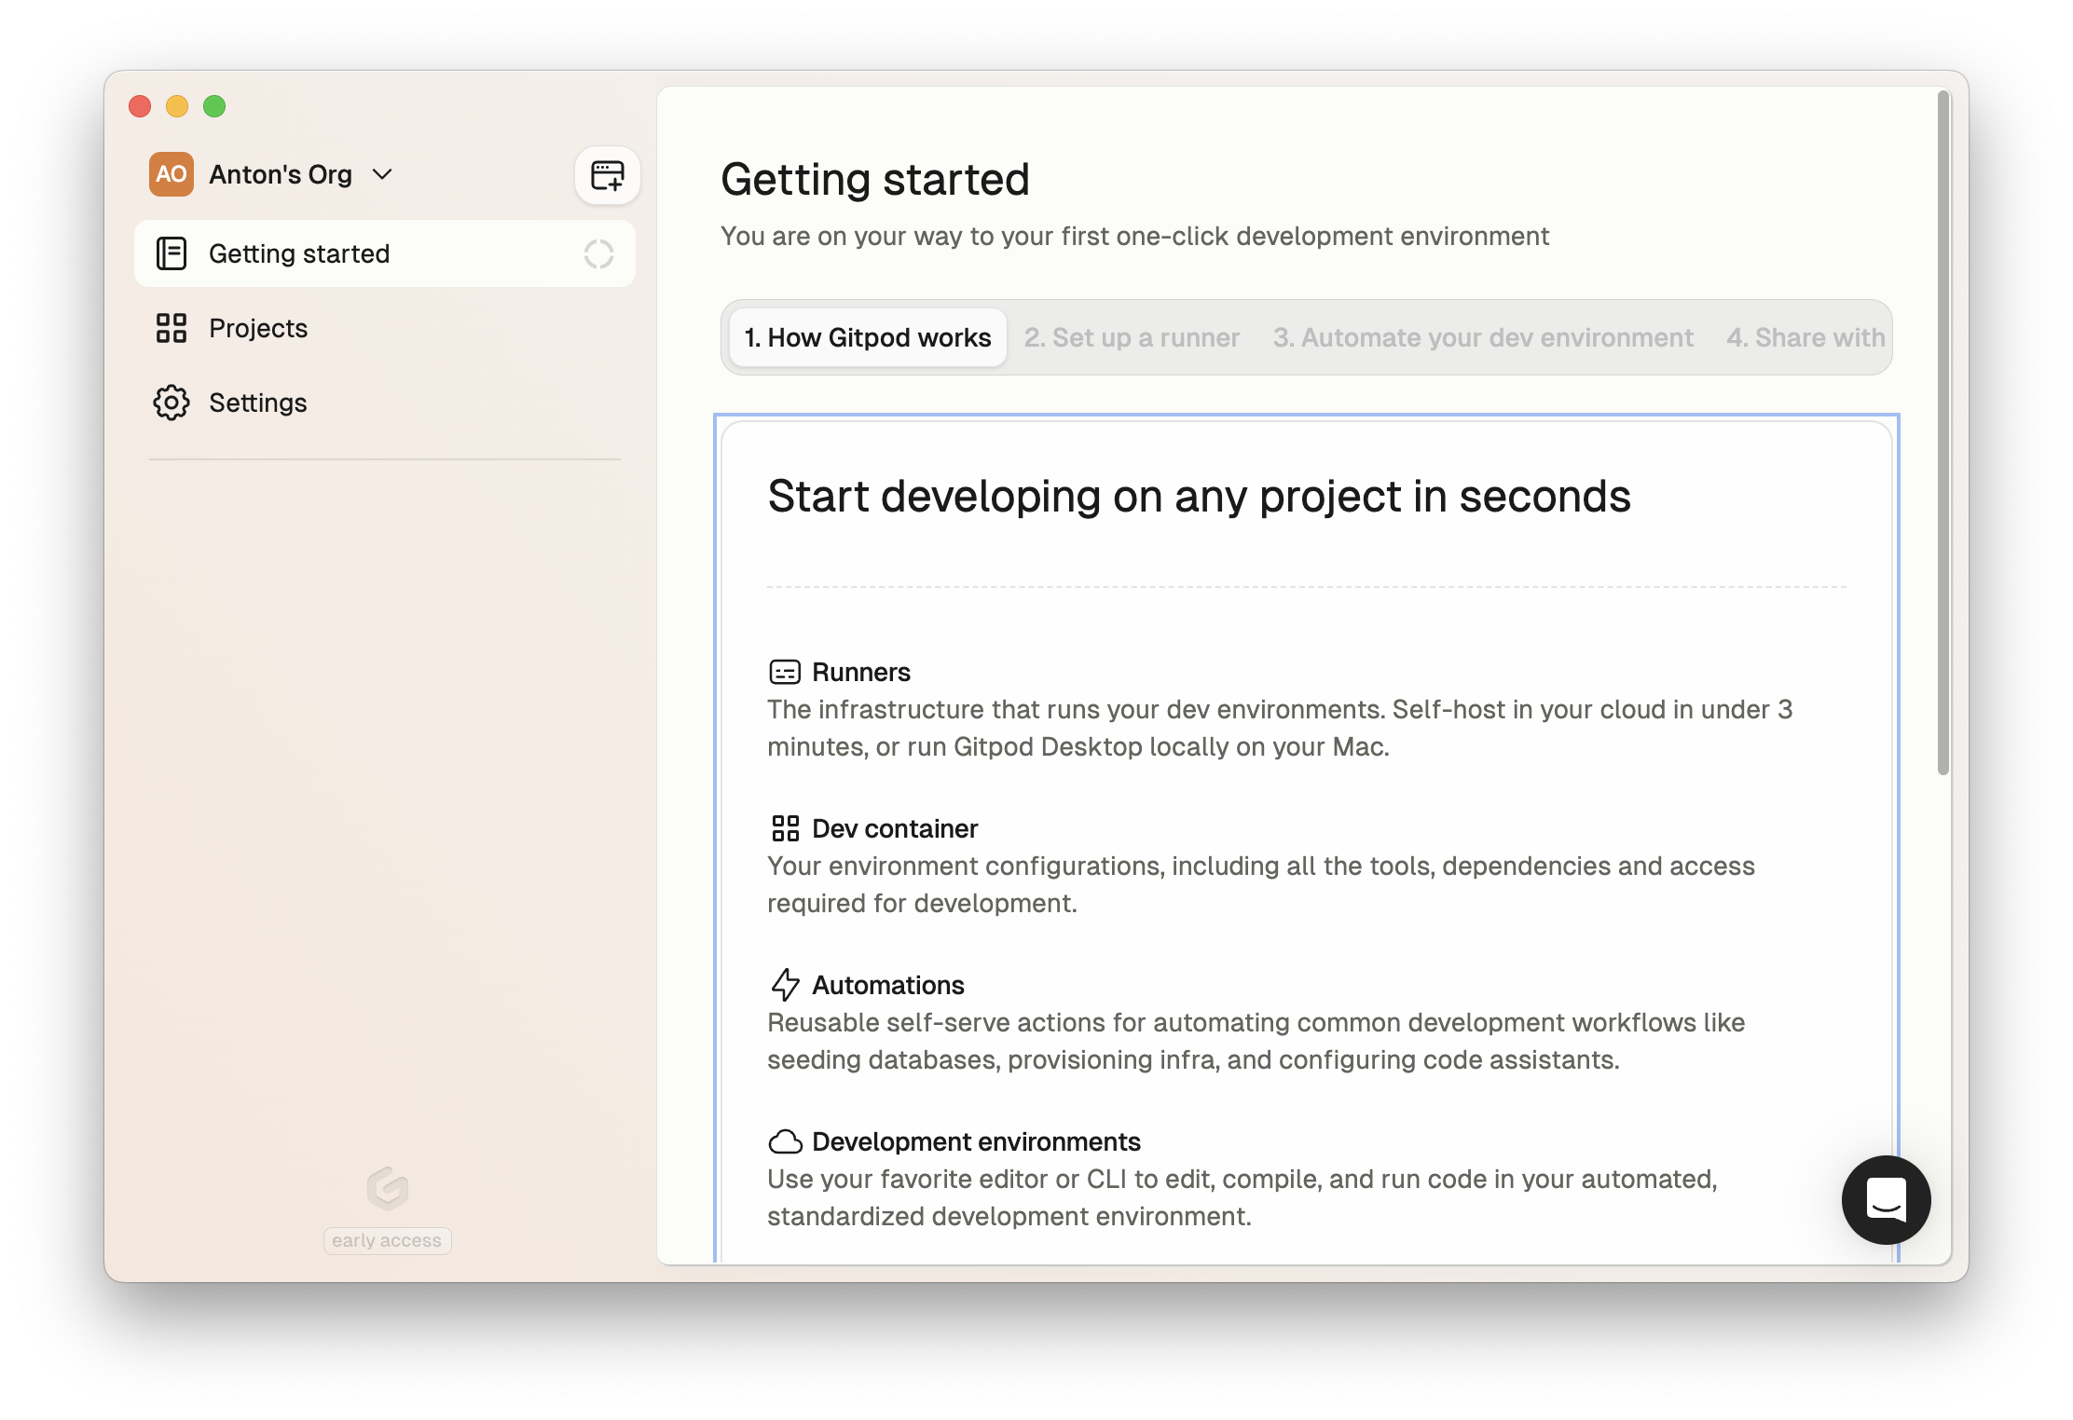Open the Set up a runner tab
This screenshot has width=2073, height=1420.
point(1132,337)
